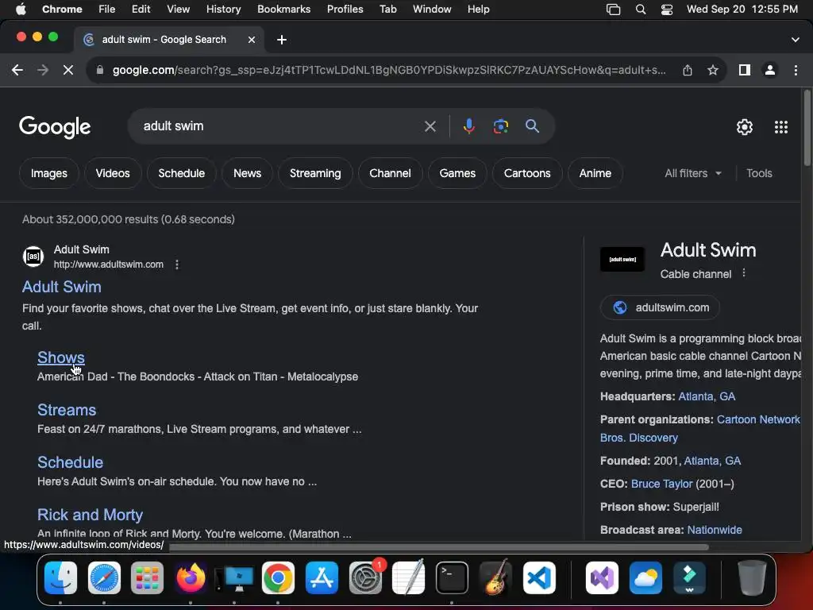Open the Rick and Morty sitelink
Viewport: 813px width, 610px height.
91,515
